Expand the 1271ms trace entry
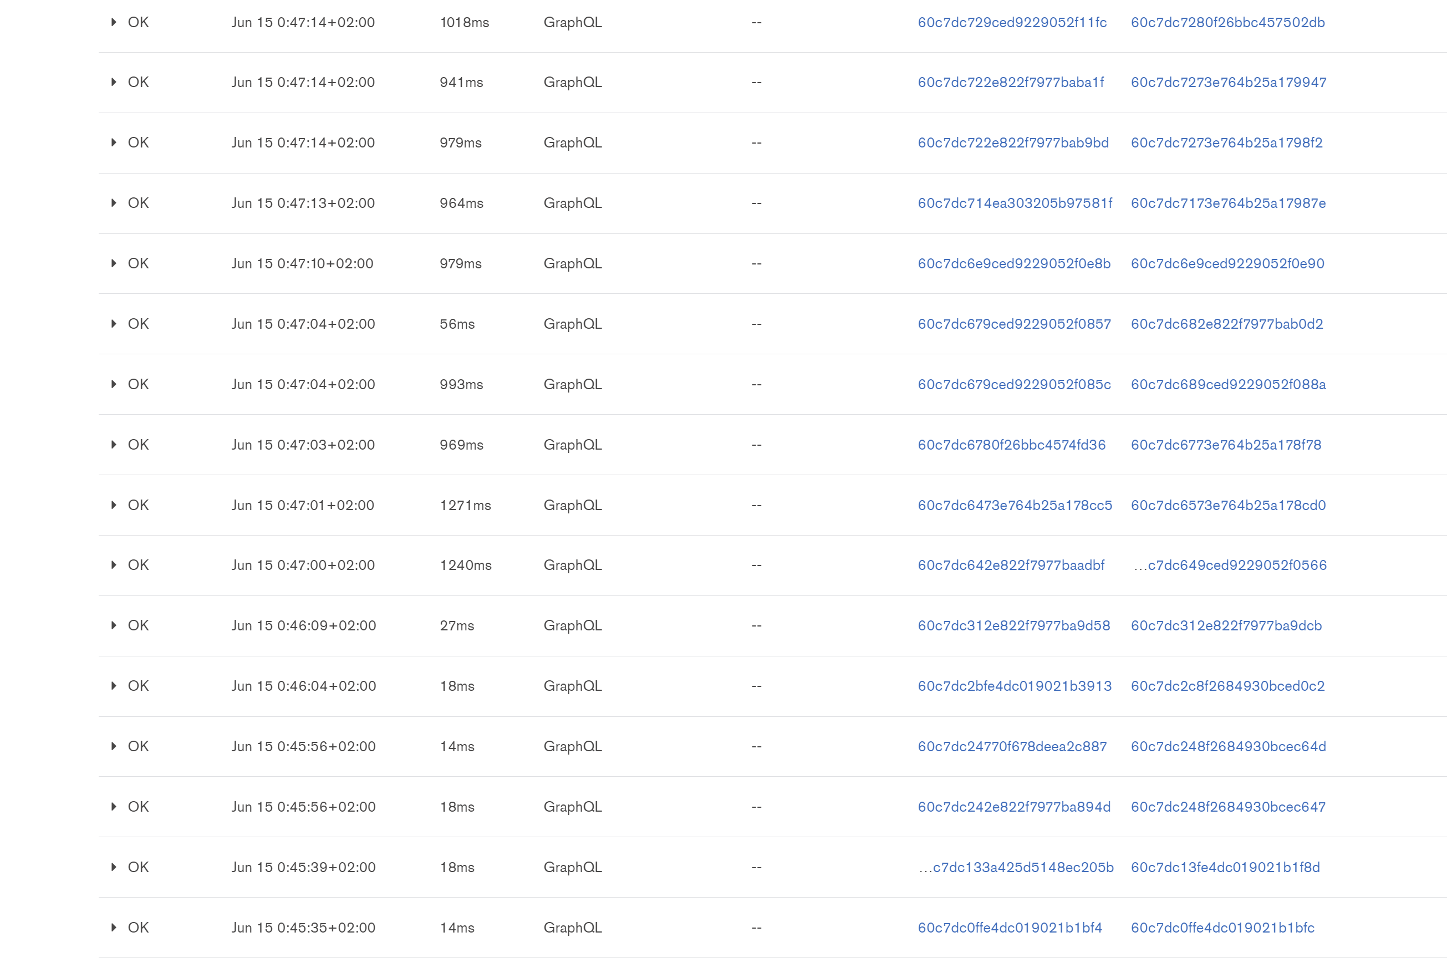 (x=114, y=505)
